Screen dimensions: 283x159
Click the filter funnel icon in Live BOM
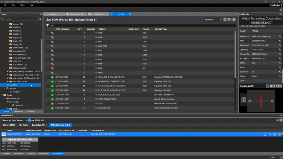tap(47, 25)
